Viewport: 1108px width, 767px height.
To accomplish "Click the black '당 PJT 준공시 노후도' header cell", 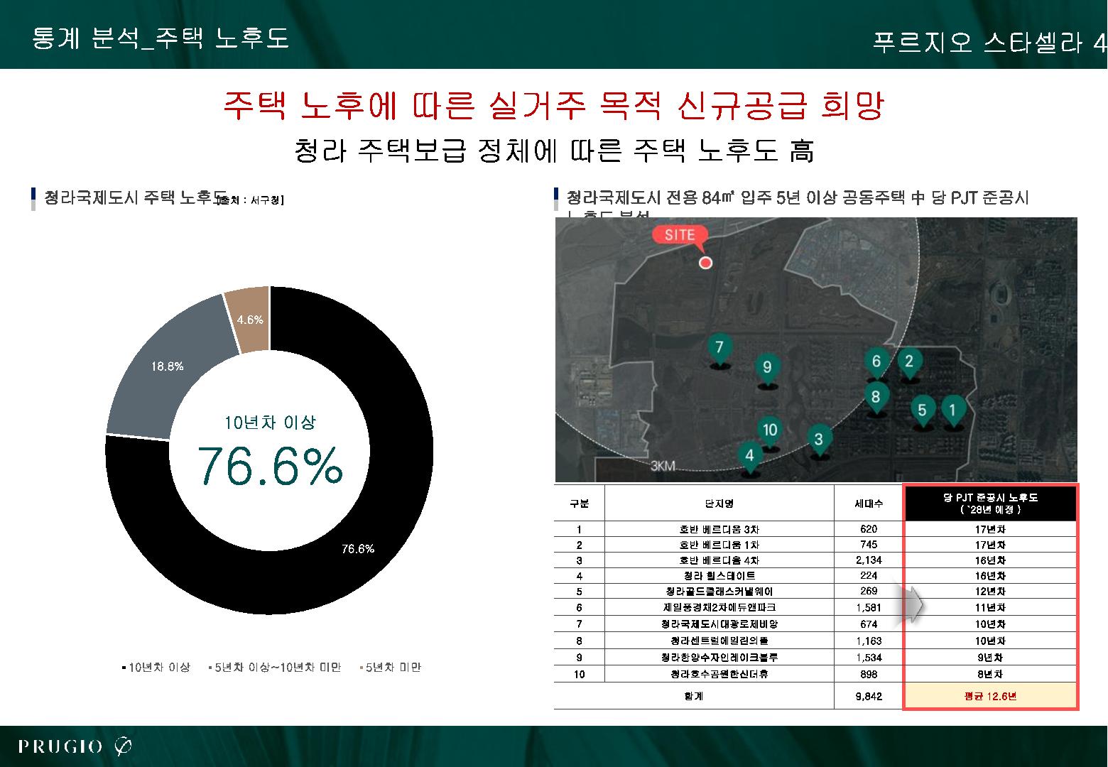I will [991, 504].
